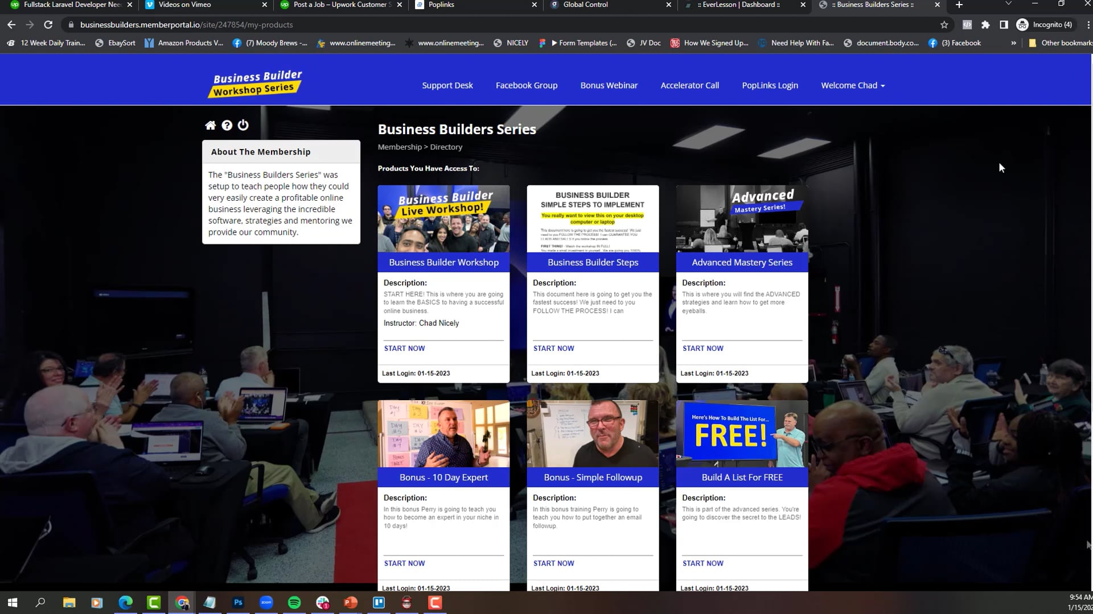Open the Incognito profile indicator

(1045, 24)
